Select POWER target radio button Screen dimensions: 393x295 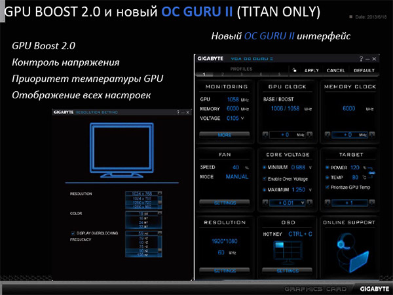pos(327,168)
